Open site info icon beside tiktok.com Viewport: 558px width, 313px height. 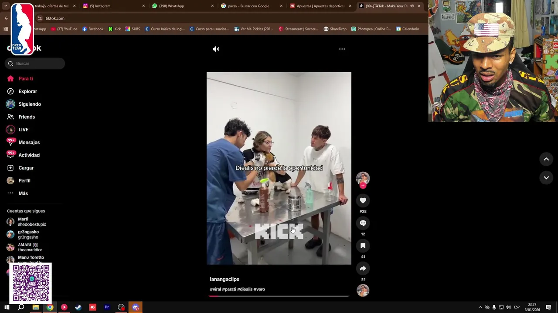coord(40,18)
